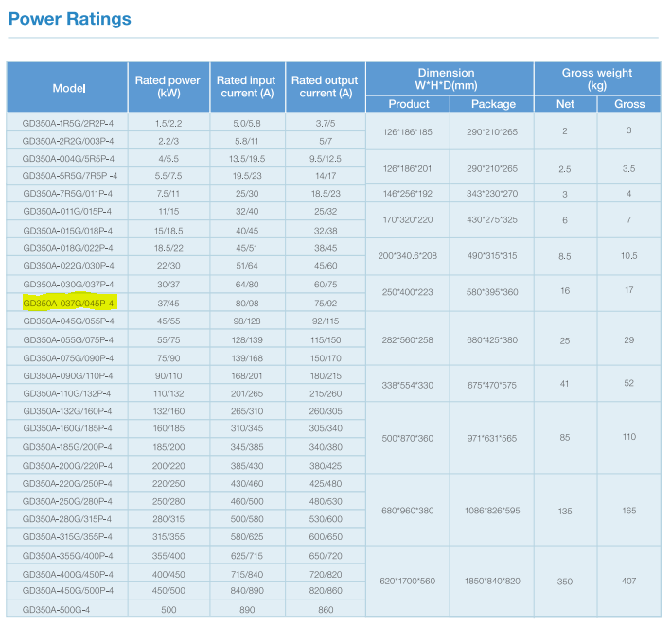671x625 pixels.
Task: Select the GD350A-1R5G/2R2P-4 model cell
Action: point(68,123)
